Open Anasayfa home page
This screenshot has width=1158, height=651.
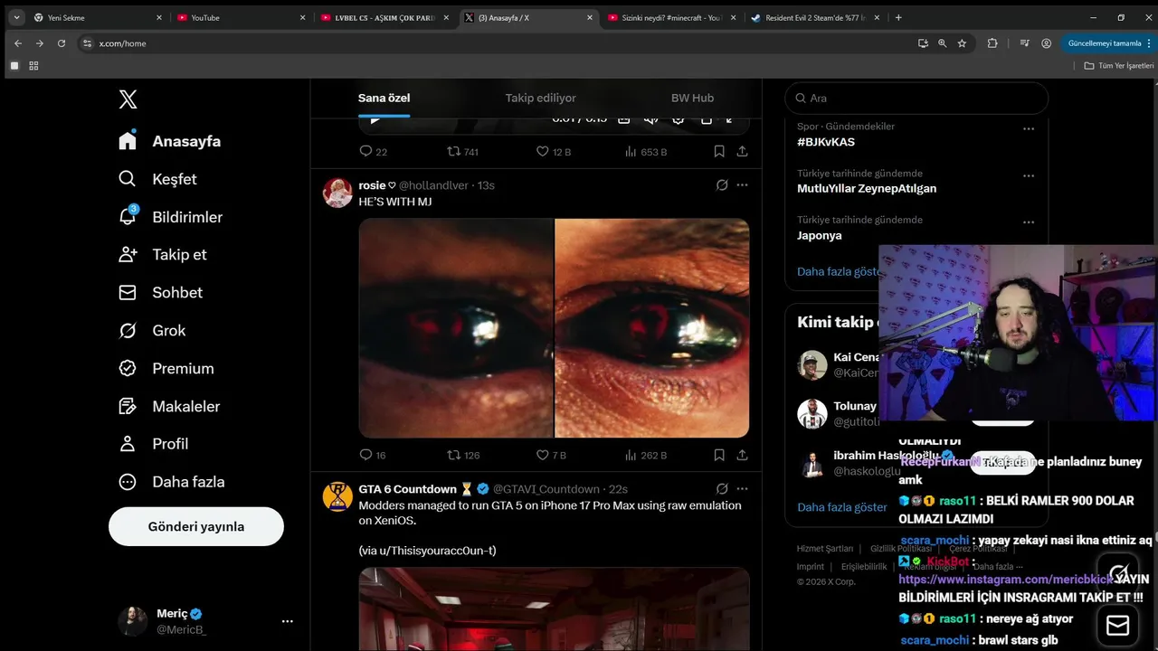170,141
